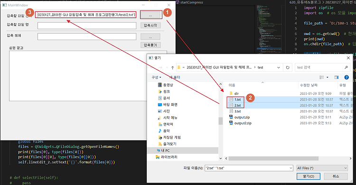The width and height of the screenshot is (356, 185).
Task: Click the 취소 button
Action: click(336, 176)
